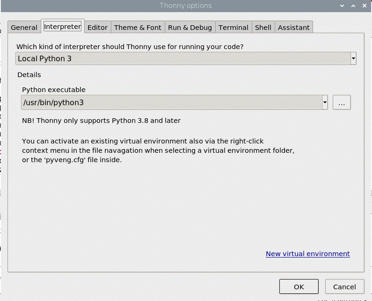This screenshot has height=301, width=372.
Task: Expand interpreter kind dropdown arrow
Action: coord(353,59)
